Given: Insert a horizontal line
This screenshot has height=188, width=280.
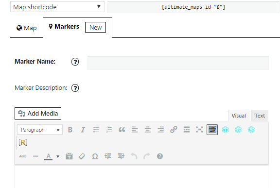Looking at the screenshot, I should point(35,156).
